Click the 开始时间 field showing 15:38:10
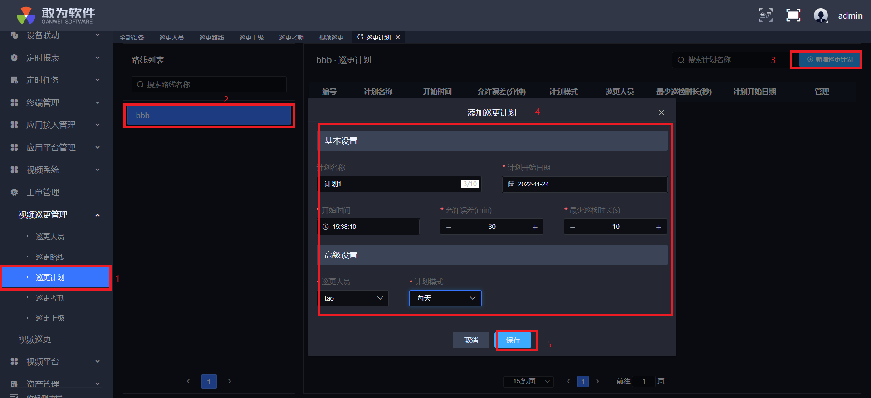Viewport: 871px width, 398px height. point(369,227)
